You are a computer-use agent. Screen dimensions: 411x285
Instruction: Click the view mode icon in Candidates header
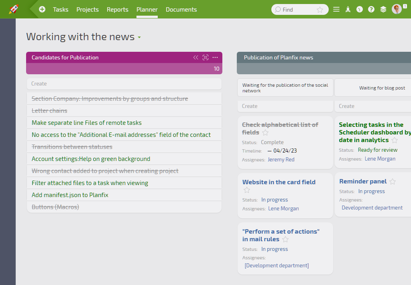point(205,57)
